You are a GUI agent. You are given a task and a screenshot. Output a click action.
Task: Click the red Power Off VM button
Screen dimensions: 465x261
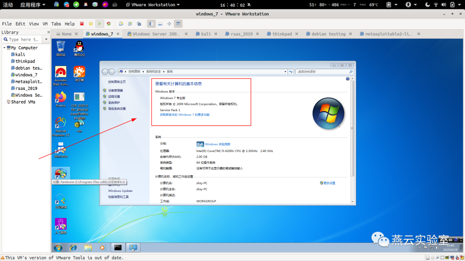[x=82, y=24]
